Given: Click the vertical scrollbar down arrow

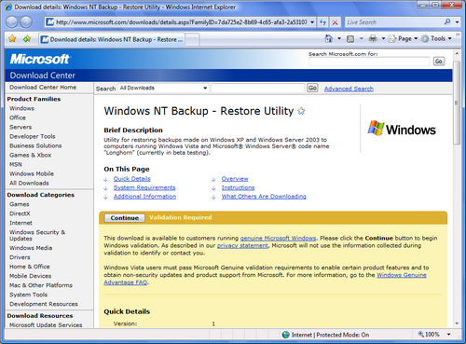Looking at the screenshot, I should [457, 323].
